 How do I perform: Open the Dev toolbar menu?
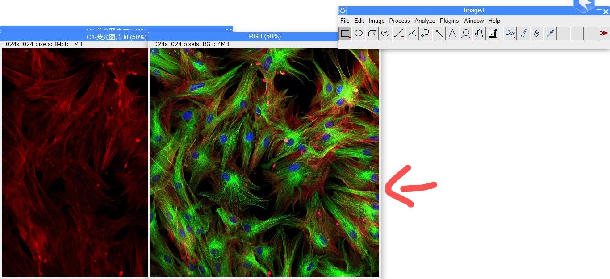[510, 33]
